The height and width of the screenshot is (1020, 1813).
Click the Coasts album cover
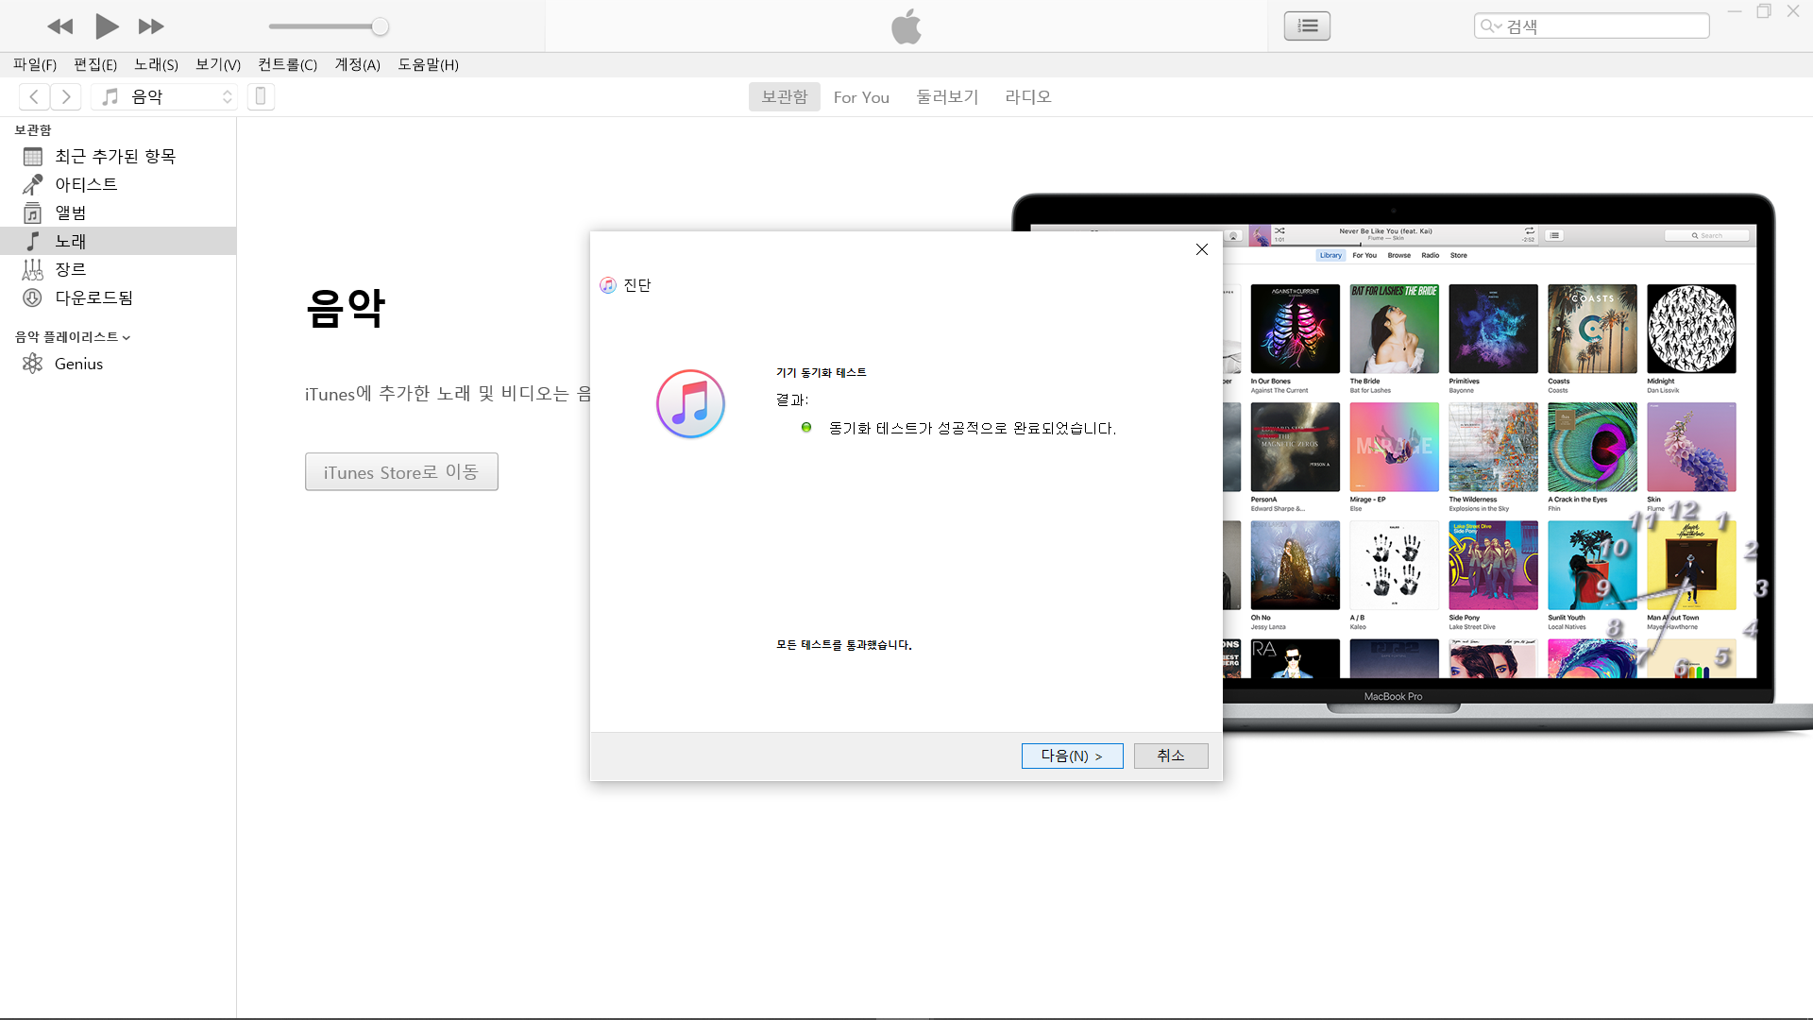click(1592, 329)
